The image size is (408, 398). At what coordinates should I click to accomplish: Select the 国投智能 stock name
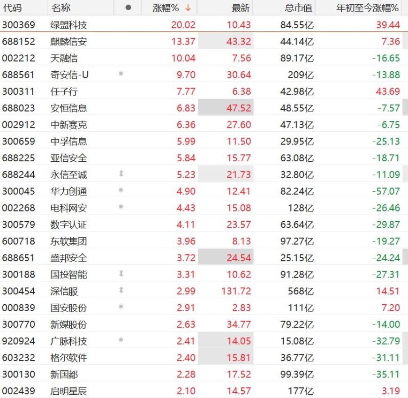pyautogui.click(x=68, y=275)
